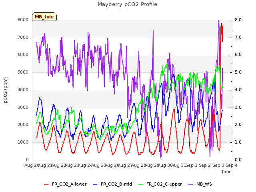Click the Time axis label
Viewport: 256px width, 192px height.
pos(226,172)
